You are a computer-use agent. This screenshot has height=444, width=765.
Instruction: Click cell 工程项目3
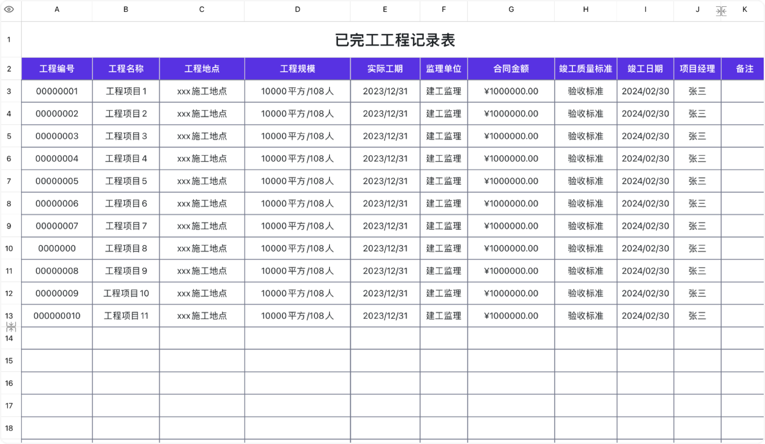point(126,136)
